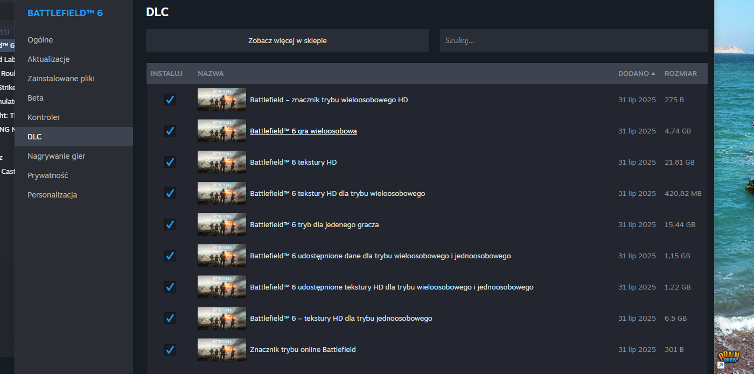
Task: Toggle Znacznik trybu online Battlefield checkbox
Action: pyautogui.click(x=170, y=349)
